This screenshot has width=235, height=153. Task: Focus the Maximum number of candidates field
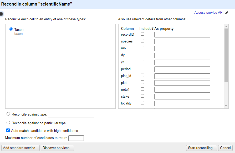click(x=76, y=138)
